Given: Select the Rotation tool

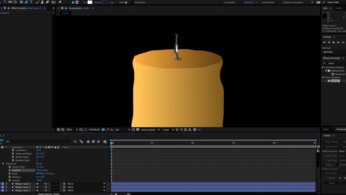Looking at the screenshot, I should coord(5,2).
